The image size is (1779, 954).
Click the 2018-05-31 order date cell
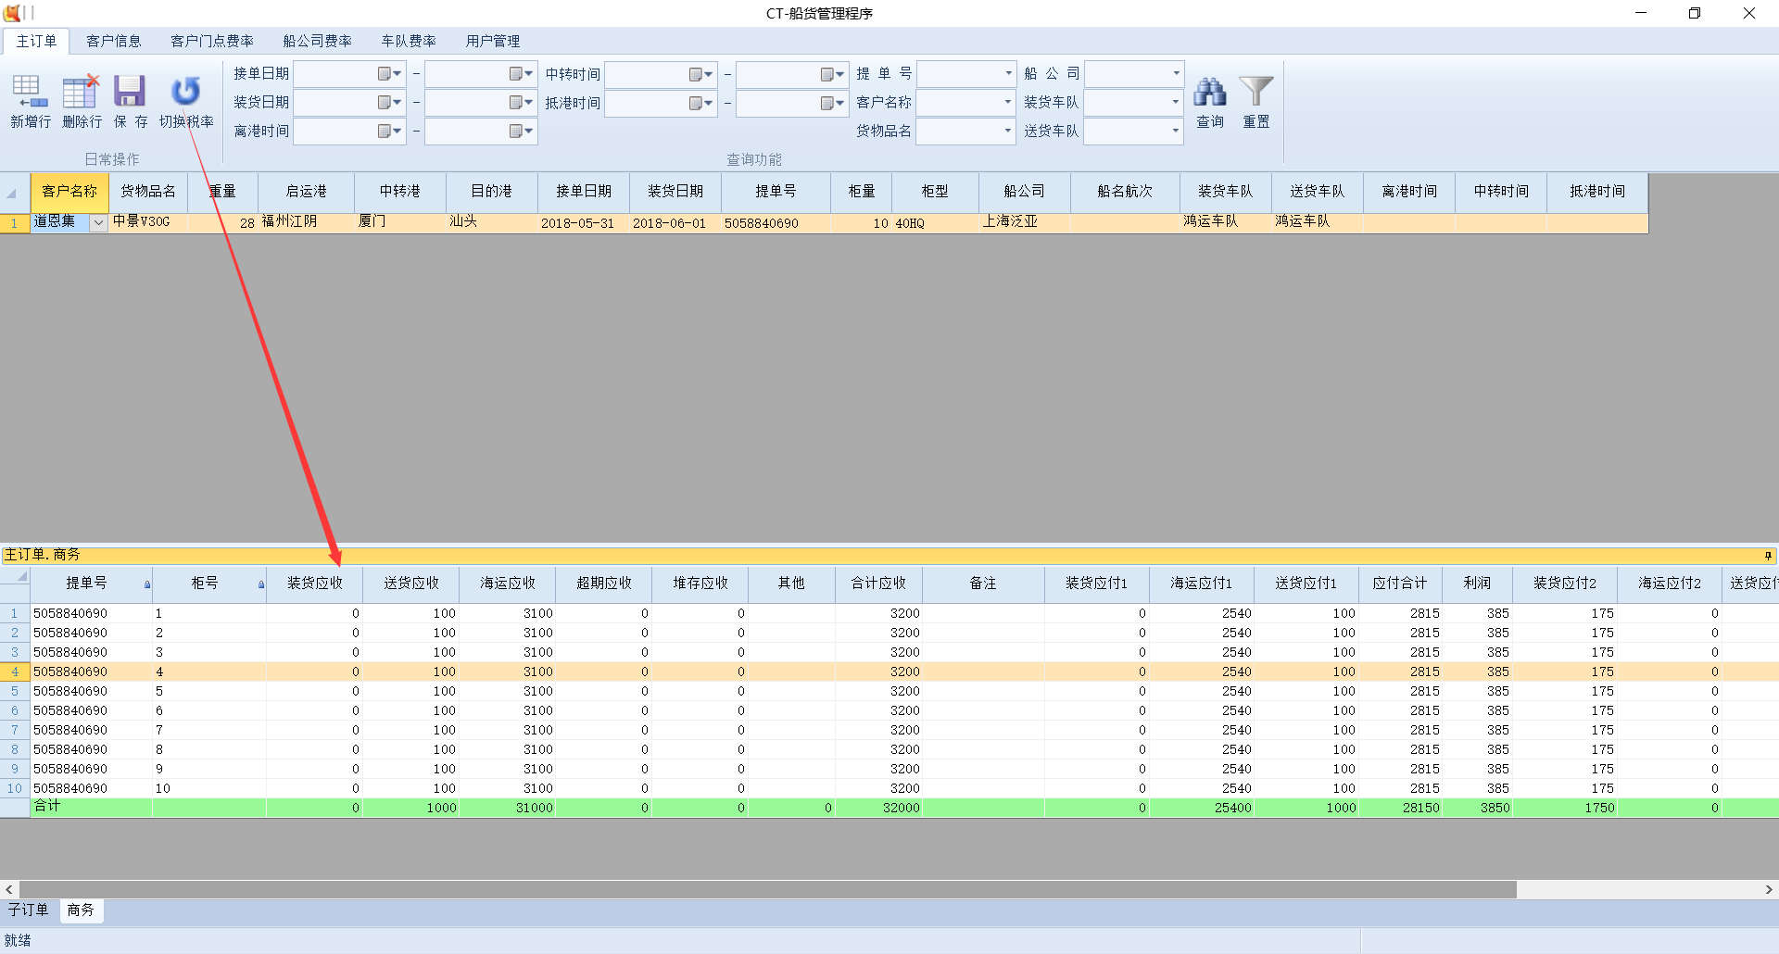point(584,223)
